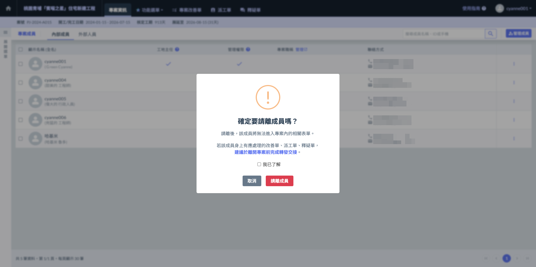Open the 派工單 navigation item

click(221, 10)
